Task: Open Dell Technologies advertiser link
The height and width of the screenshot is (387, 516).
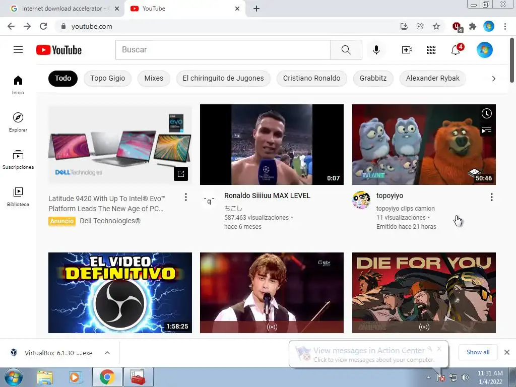Action: pos(110,221)
